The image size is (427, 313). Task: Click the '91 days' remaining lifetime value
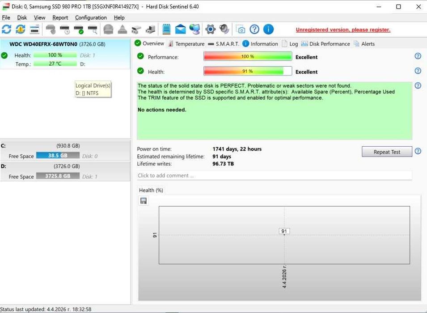pos(222,156)
